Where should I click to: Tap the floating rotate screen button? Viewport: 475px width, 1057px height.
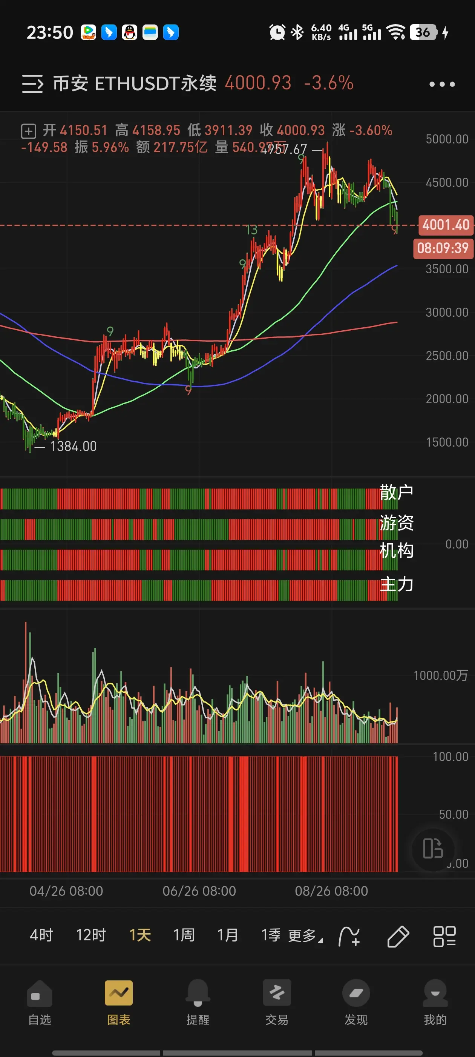pos(433,849)
